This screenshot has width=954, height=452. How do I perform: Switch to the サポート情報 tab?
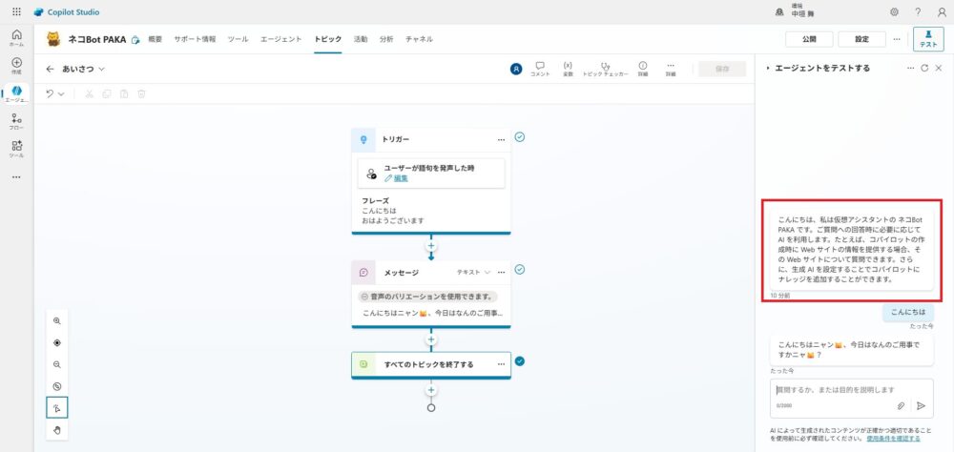[x=195, y=39]
